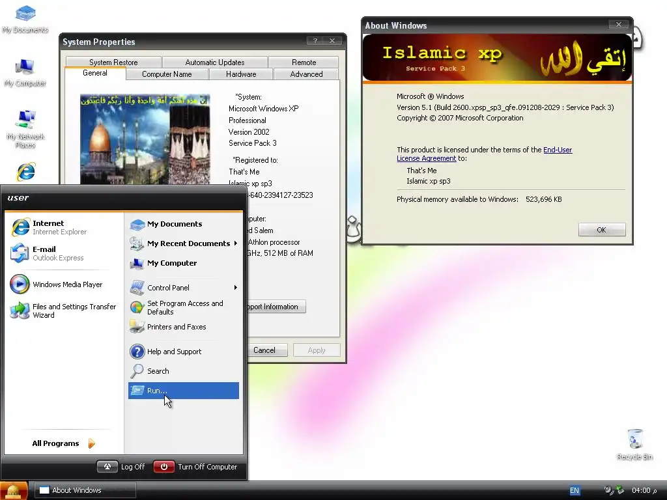The height and width of the screenshot is (500, 667).
Task: Click the speaker tray icon
Action: (x=609, y=490)
